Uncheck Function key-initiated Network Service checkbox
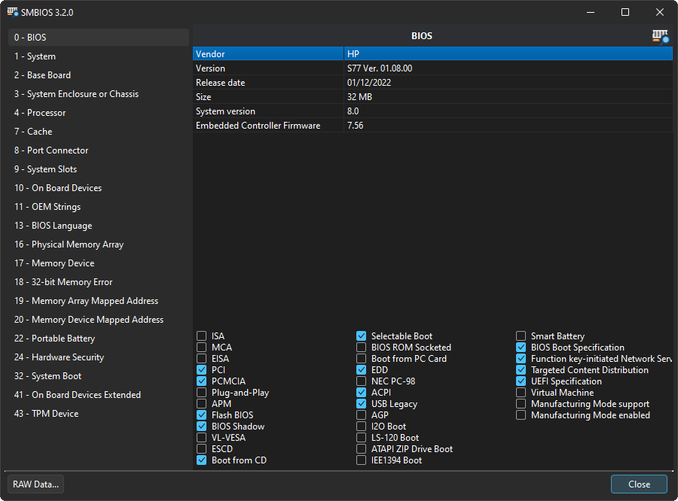This screenshot has height=501, width=678. [521, 359]
